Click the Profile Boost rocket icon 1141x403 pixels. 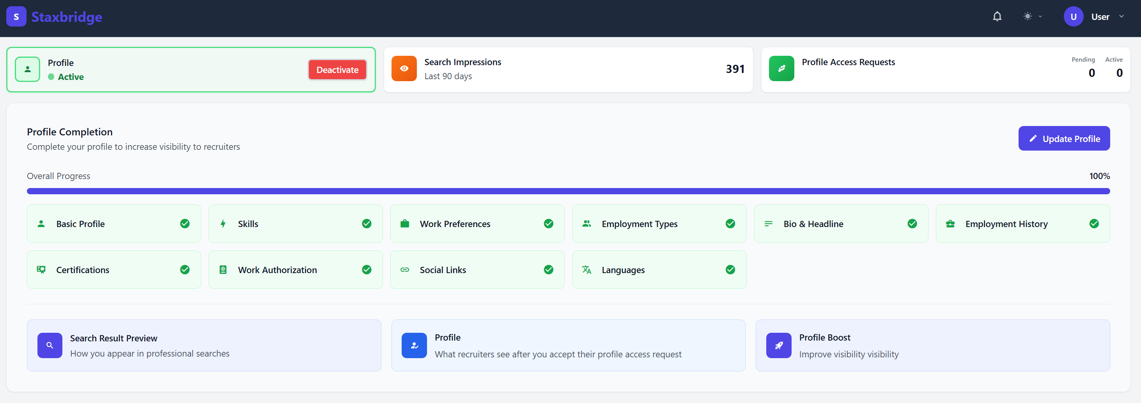778,345
